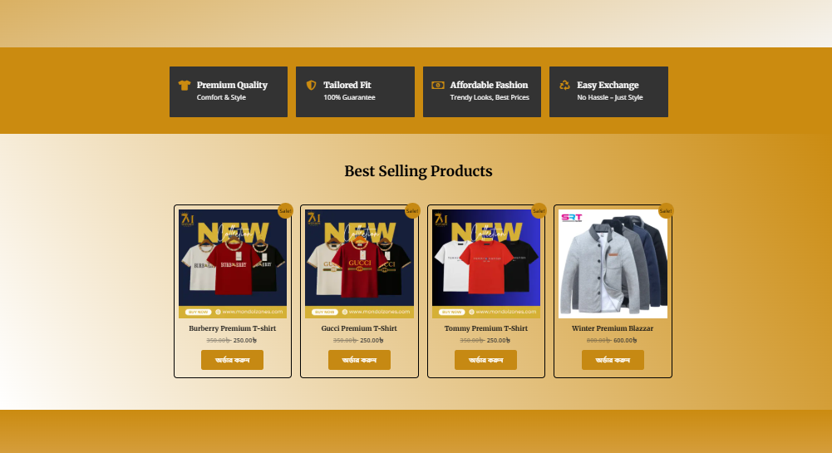Image resolution: width=832 pixels, height=453 pixels.
Task: Order the Burberry Premium T-shirt via its order button
Action: click(233, 360)
